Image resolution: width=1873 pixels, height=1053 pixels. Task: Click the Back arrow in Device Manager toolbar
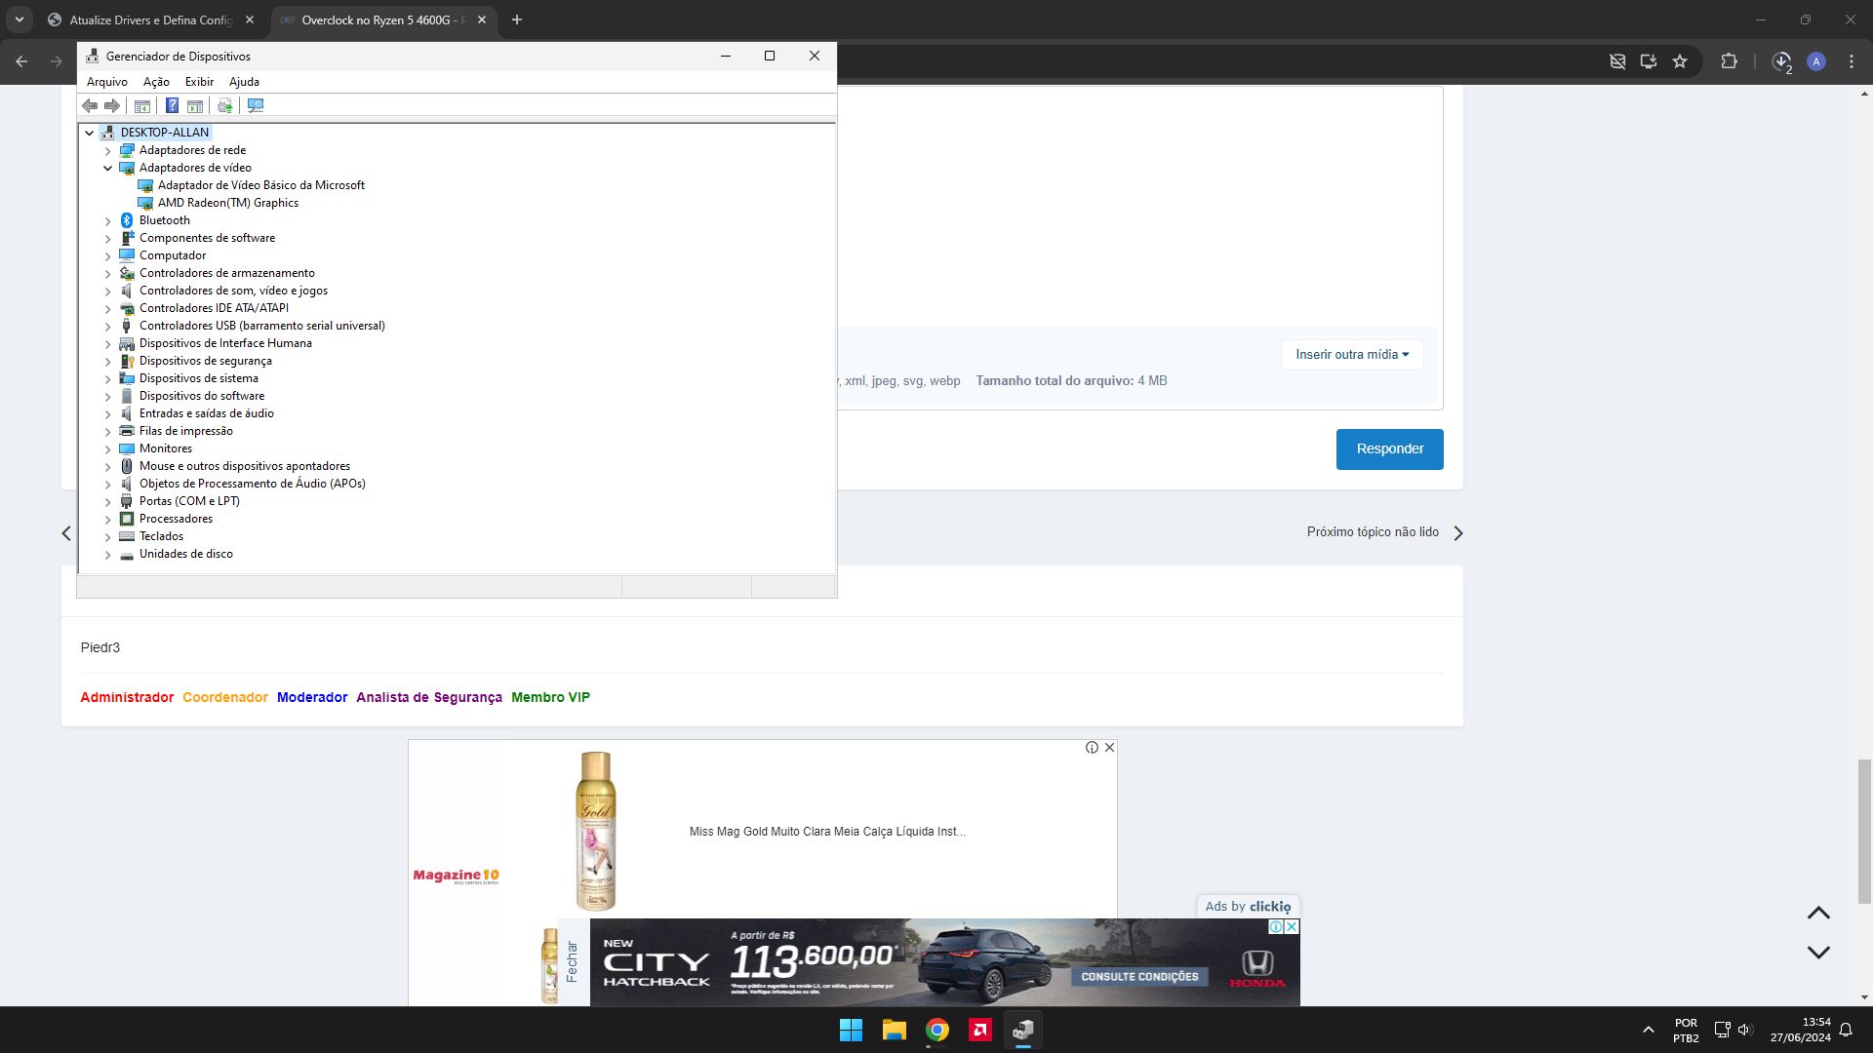(x=90, y=105)
